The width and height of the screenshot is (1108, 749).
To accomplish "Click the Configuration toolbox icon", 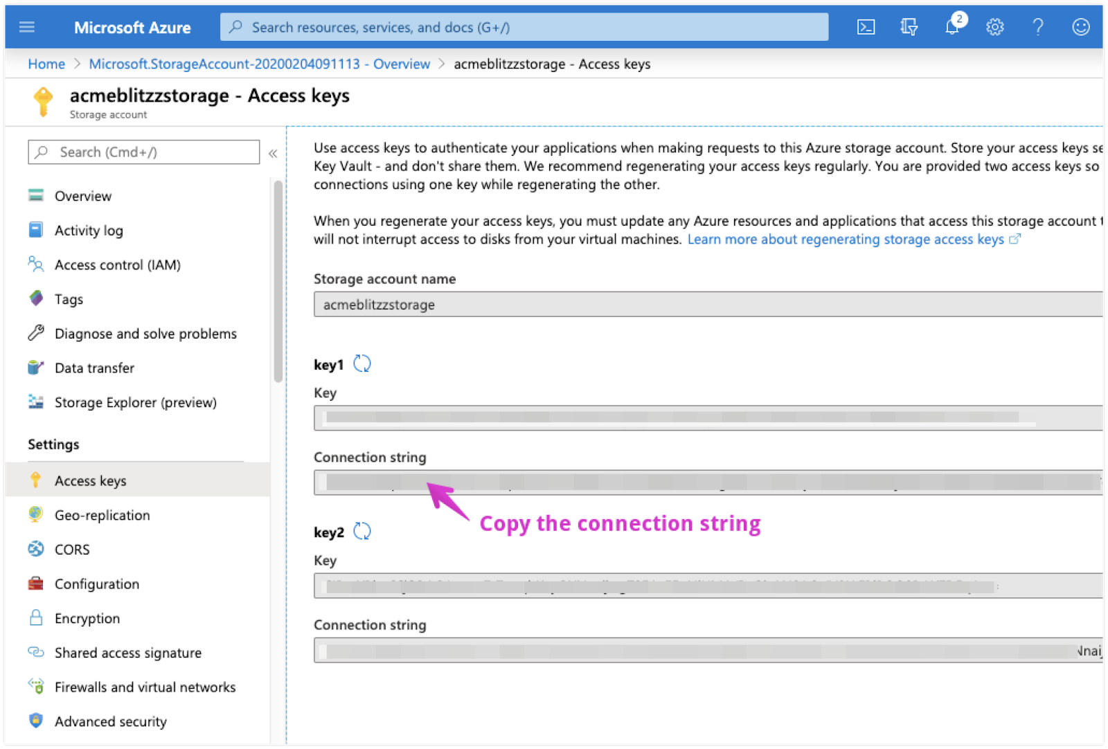I will click(x=36, y=584).
